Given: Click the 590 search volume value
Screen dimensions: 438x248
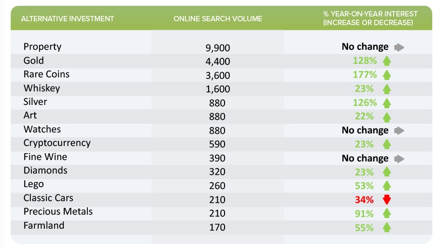Looking at the screenshot, I should click(x=217, y=144).
